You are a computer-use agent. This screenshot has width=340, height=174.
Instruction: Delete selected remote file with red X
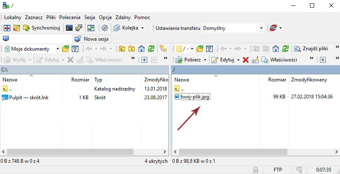tap(246, 60)
